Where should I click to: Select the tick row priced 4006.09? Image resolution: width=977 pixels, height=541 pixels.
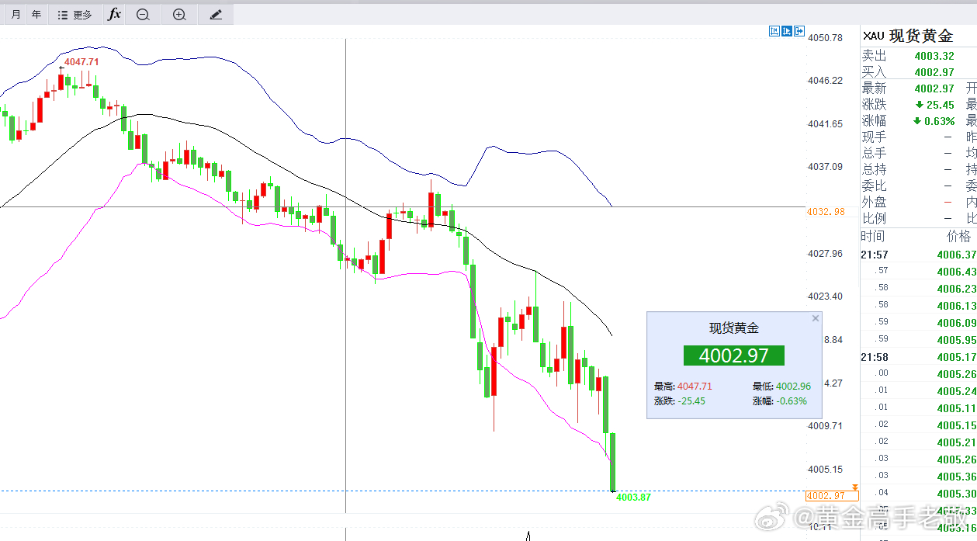pyautogui.click(x=919, y=323)
